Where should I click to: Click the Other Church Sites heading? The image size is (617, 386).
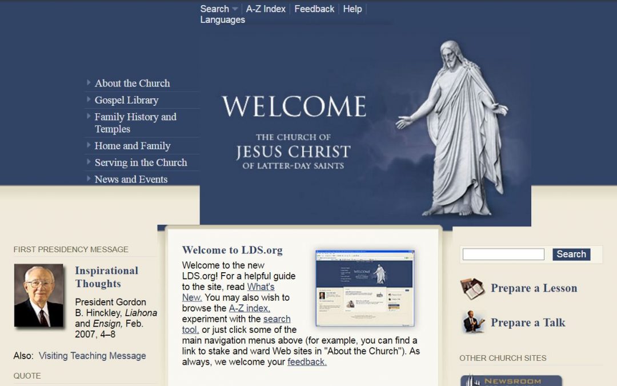click(503, 358)
